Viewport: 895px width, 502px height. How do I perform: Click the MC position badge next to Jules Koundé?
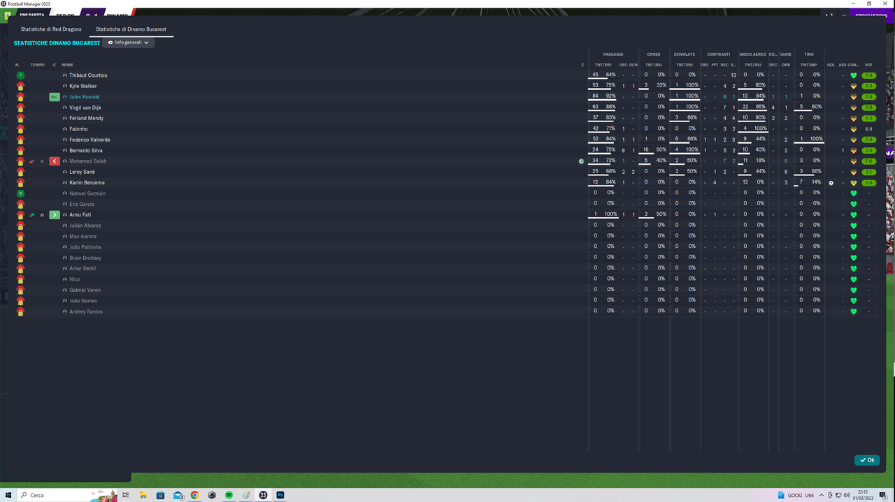coord(55,97)
